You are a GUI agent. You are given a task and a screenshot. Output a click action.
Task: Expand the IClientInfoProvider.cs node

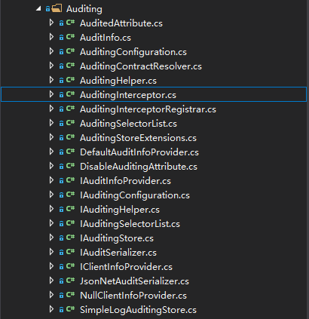pyautogui.click(x=51, y=266)
